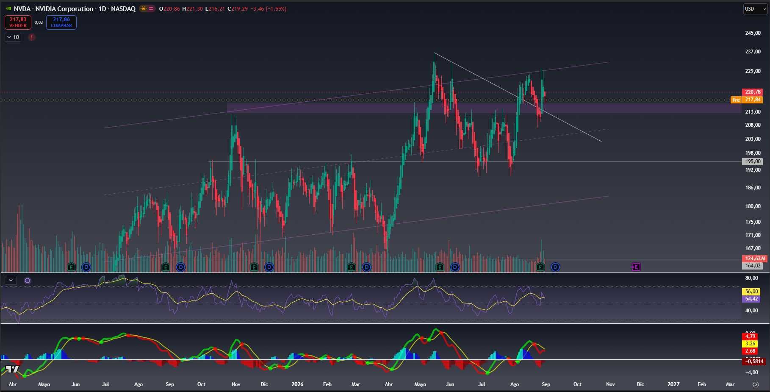
Task: Select the descending white trendline
Action: (x=518, y=97)
